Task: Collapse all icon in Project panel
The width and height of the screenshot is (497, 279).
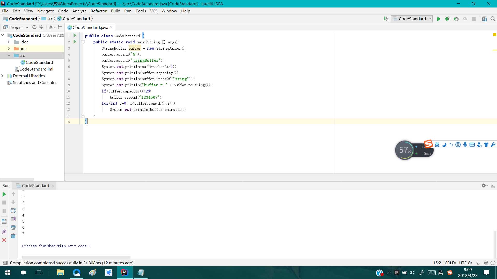Action: coord(41,27)
